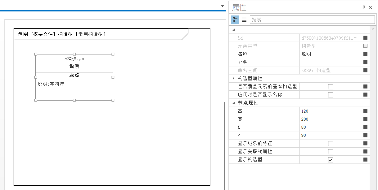Screen dimensions: 378x190
Task: Enable 应用时是否显示名称 checkbox
Action: tap(331, 95)
